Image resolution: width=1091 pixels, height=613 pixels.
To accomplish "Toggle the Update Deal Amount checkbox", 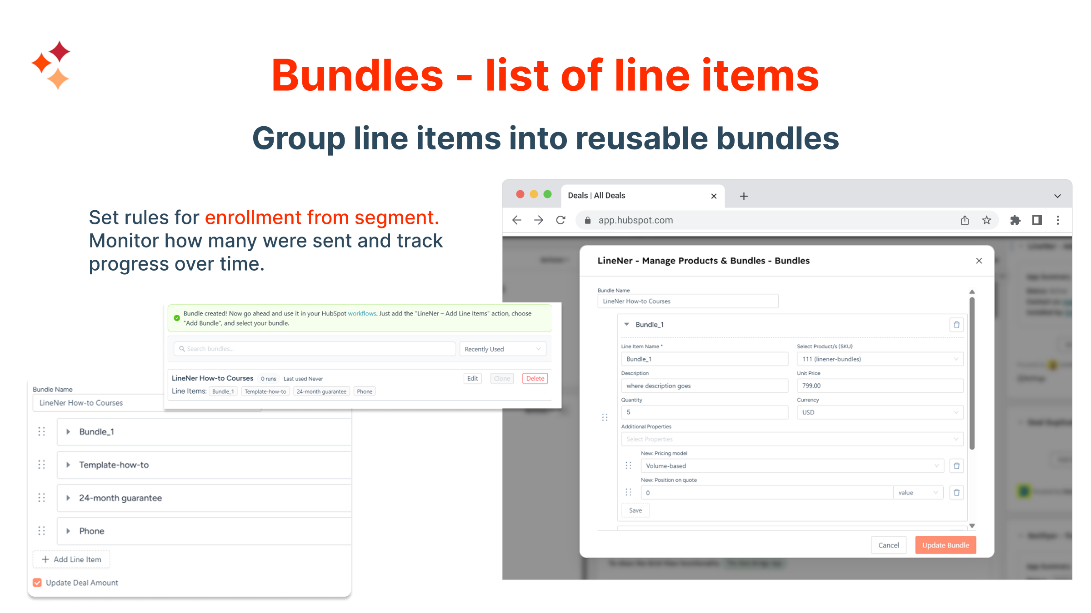I will tap(37, 583).
